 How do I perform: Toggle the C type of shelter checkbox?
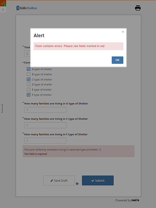29,79
